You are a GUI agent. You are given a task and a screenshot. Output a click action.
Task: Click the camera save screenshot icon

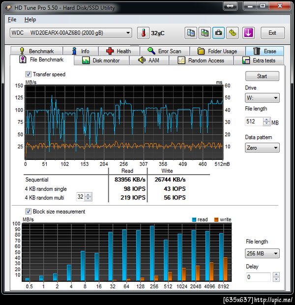[219, 33]
